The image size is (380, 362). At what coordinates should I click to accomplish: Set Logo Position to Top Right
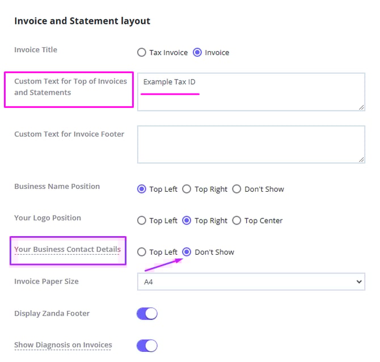[x=187, y=221]
